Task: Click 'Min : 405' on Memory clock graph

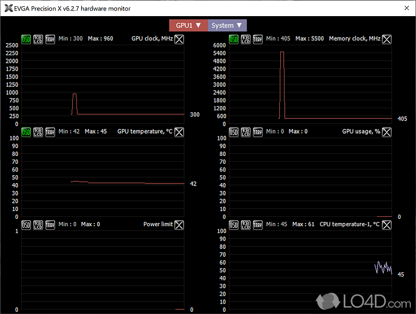Action: pyautogui.click(x=278, y=38)
